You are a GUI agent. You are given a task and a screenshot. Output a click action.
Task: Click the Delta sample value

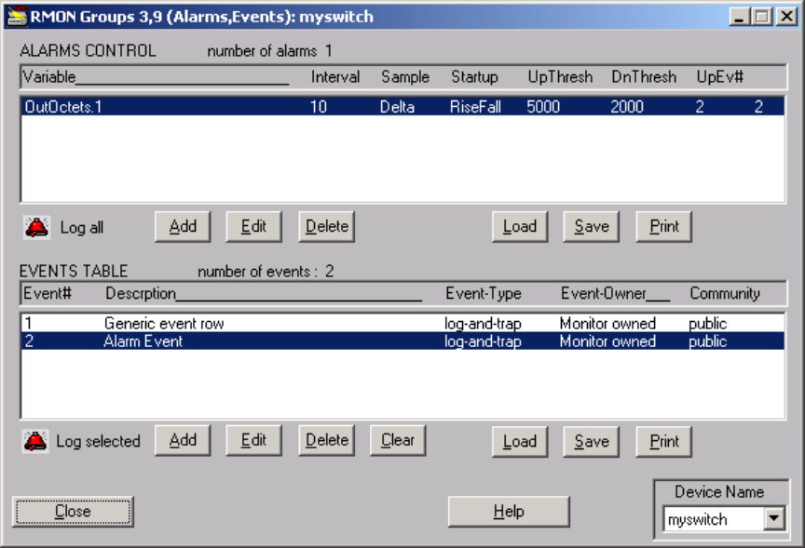397,107
